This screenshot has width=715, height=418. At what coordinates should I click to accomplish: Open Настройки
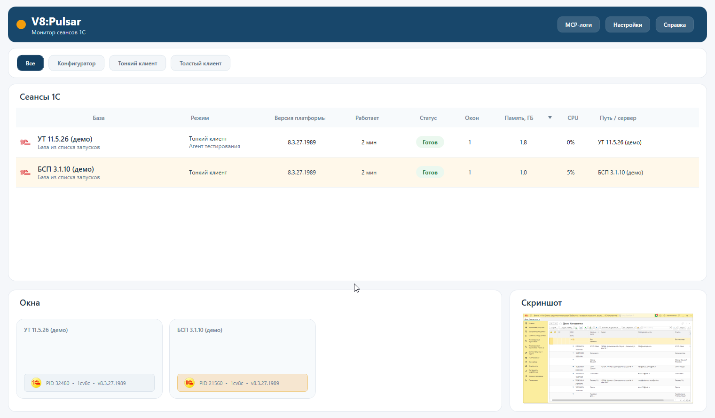click(628, 24)
